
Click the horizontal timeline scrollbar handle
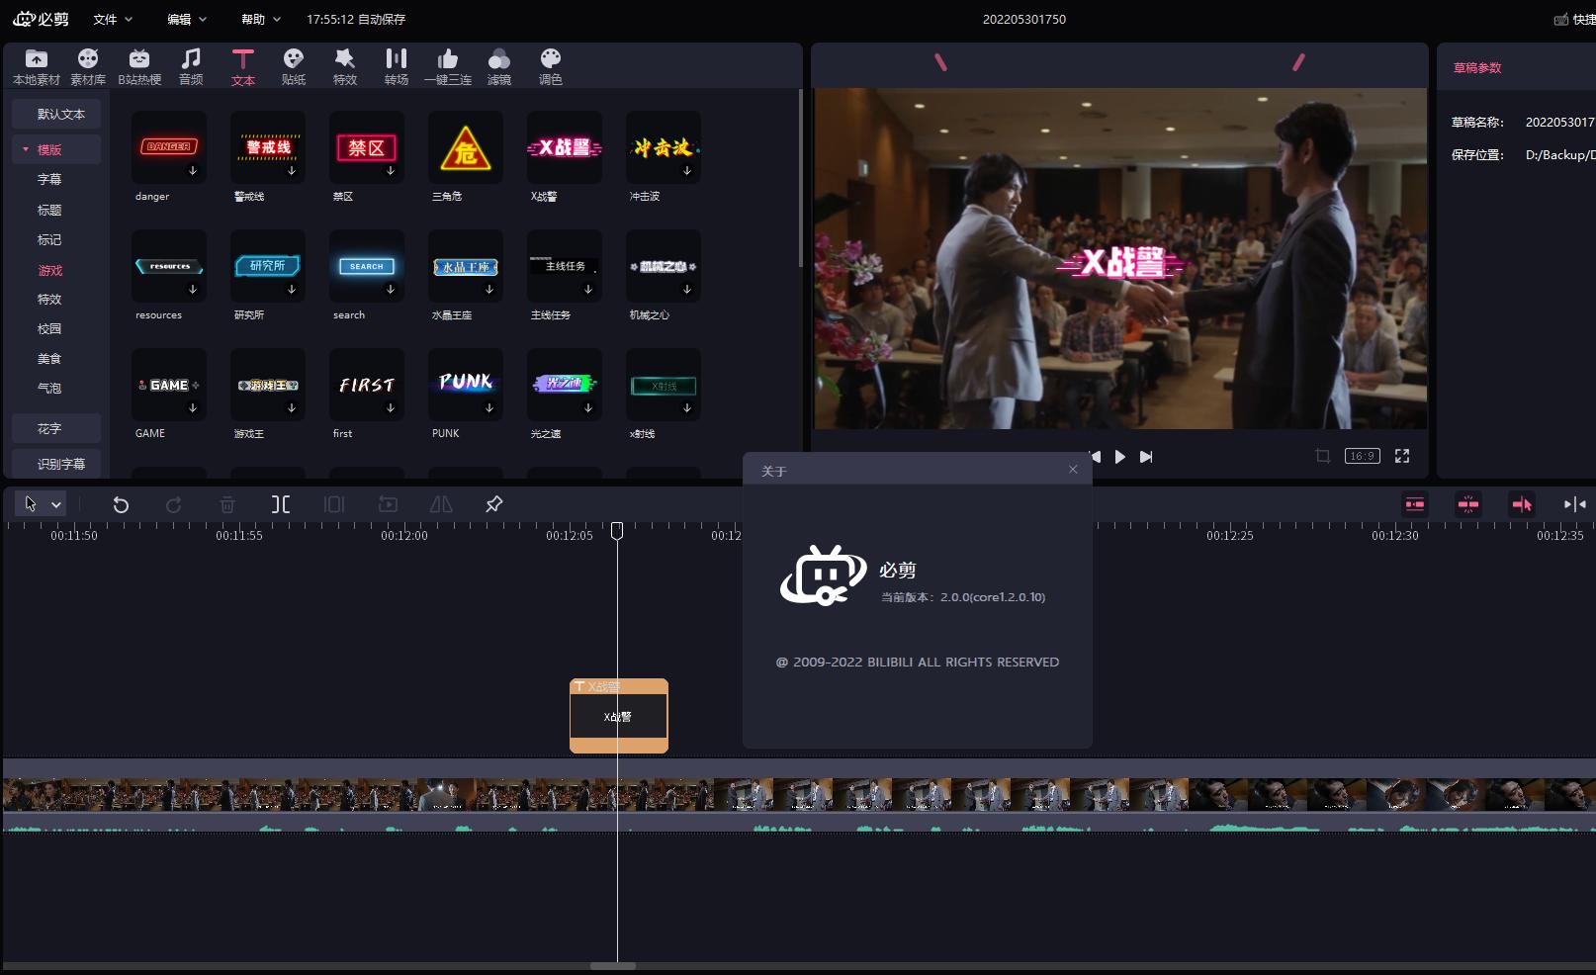click(x=613, y=965)
